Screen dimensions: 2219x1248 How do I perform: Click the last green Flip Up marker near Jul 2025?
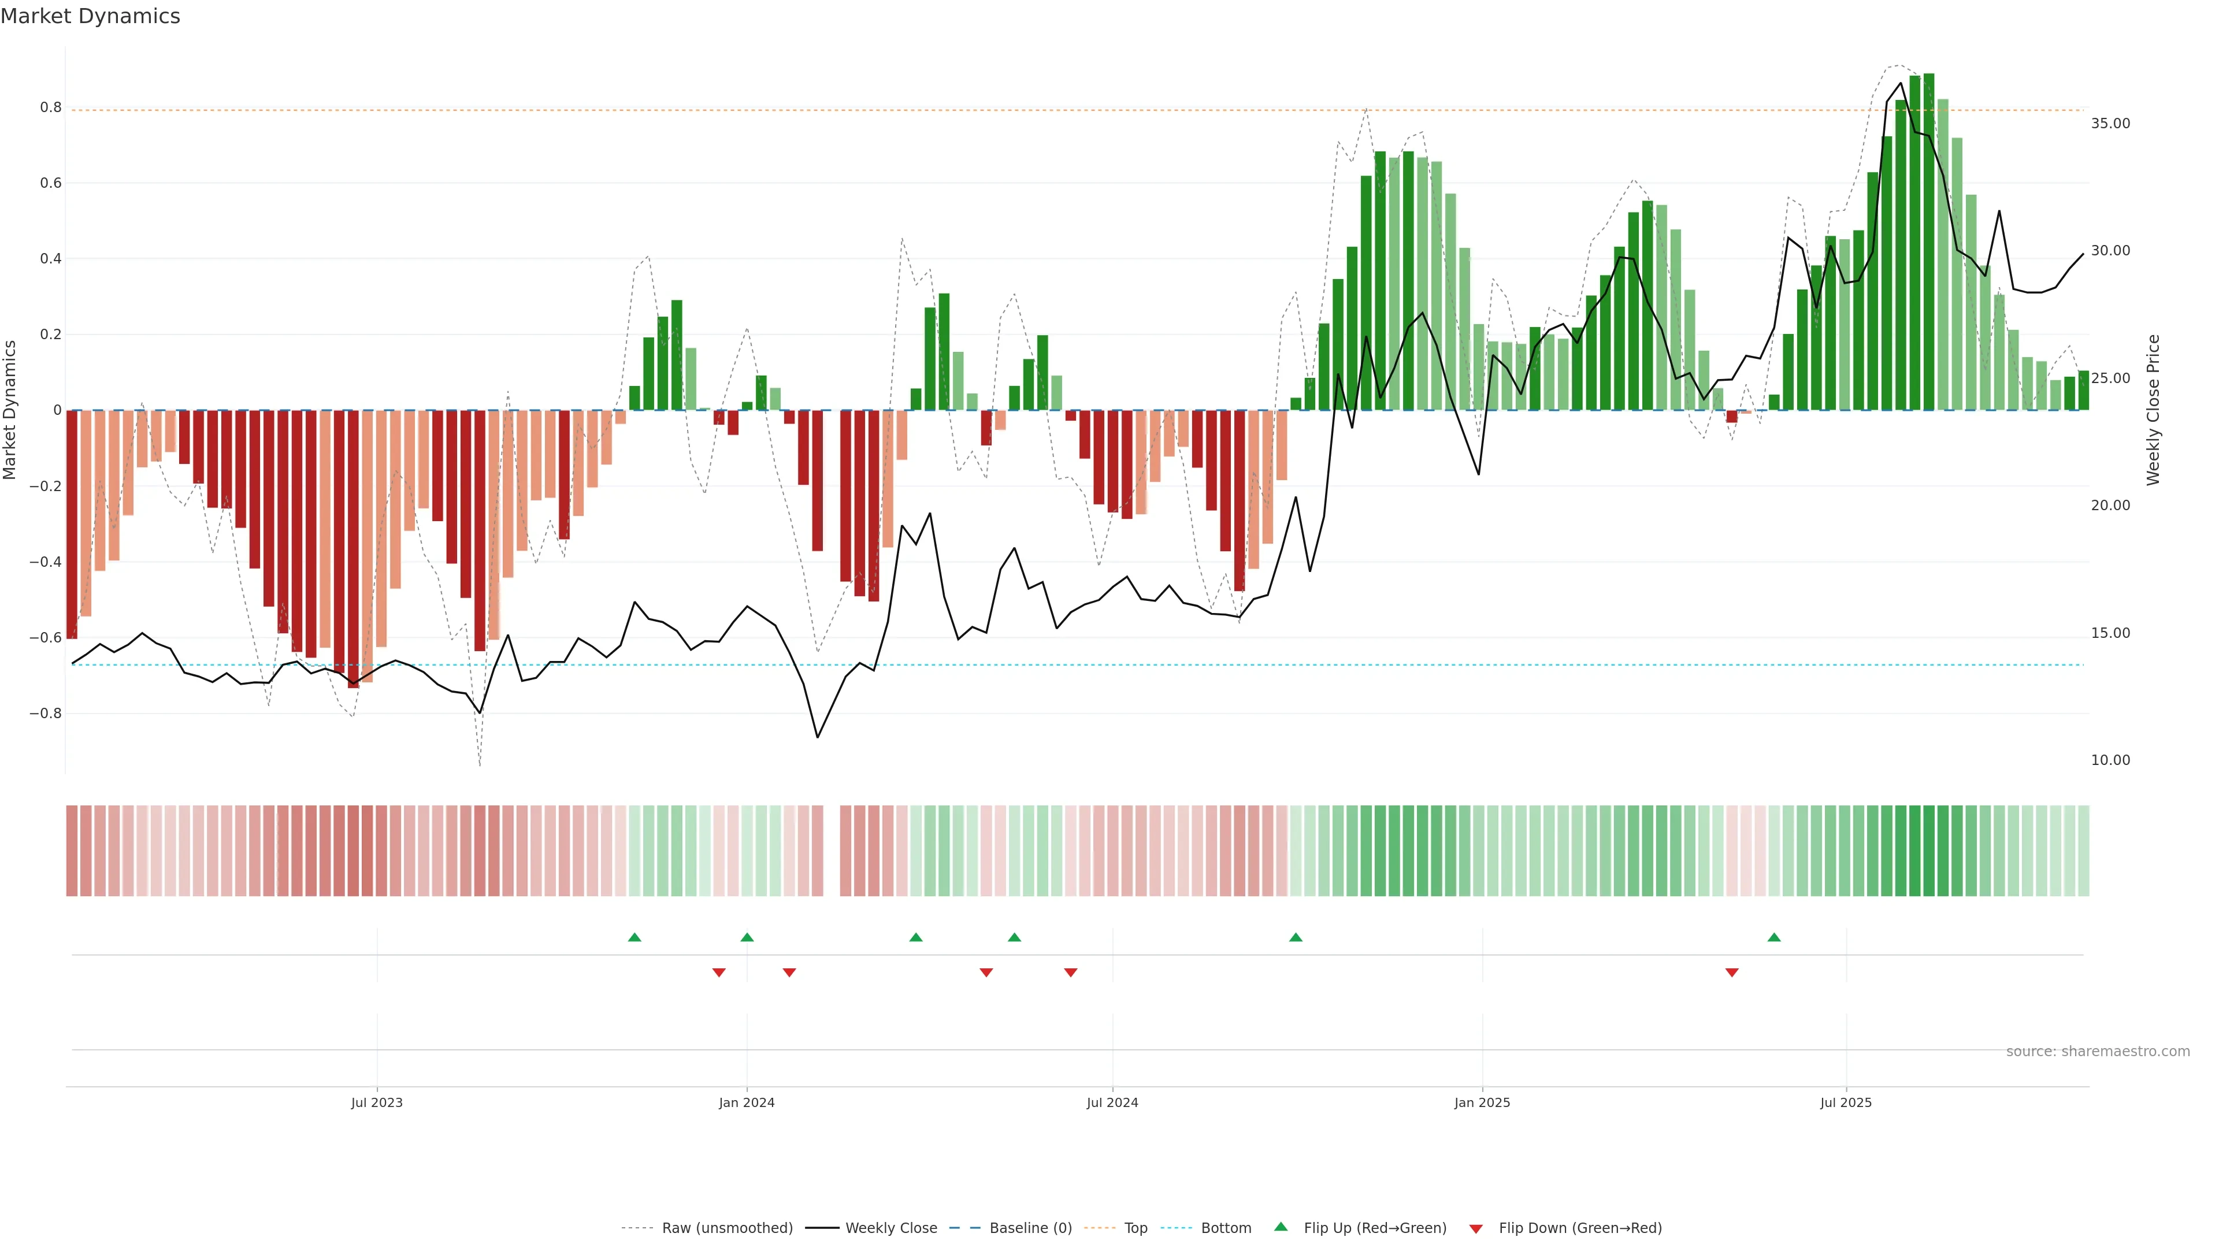click(1773, 937)
